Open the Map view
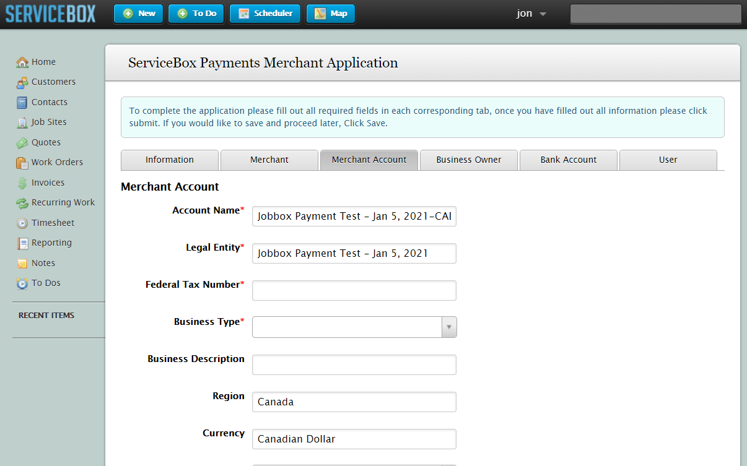The width and height of the screenshot is (747, 466). [331, 14]
